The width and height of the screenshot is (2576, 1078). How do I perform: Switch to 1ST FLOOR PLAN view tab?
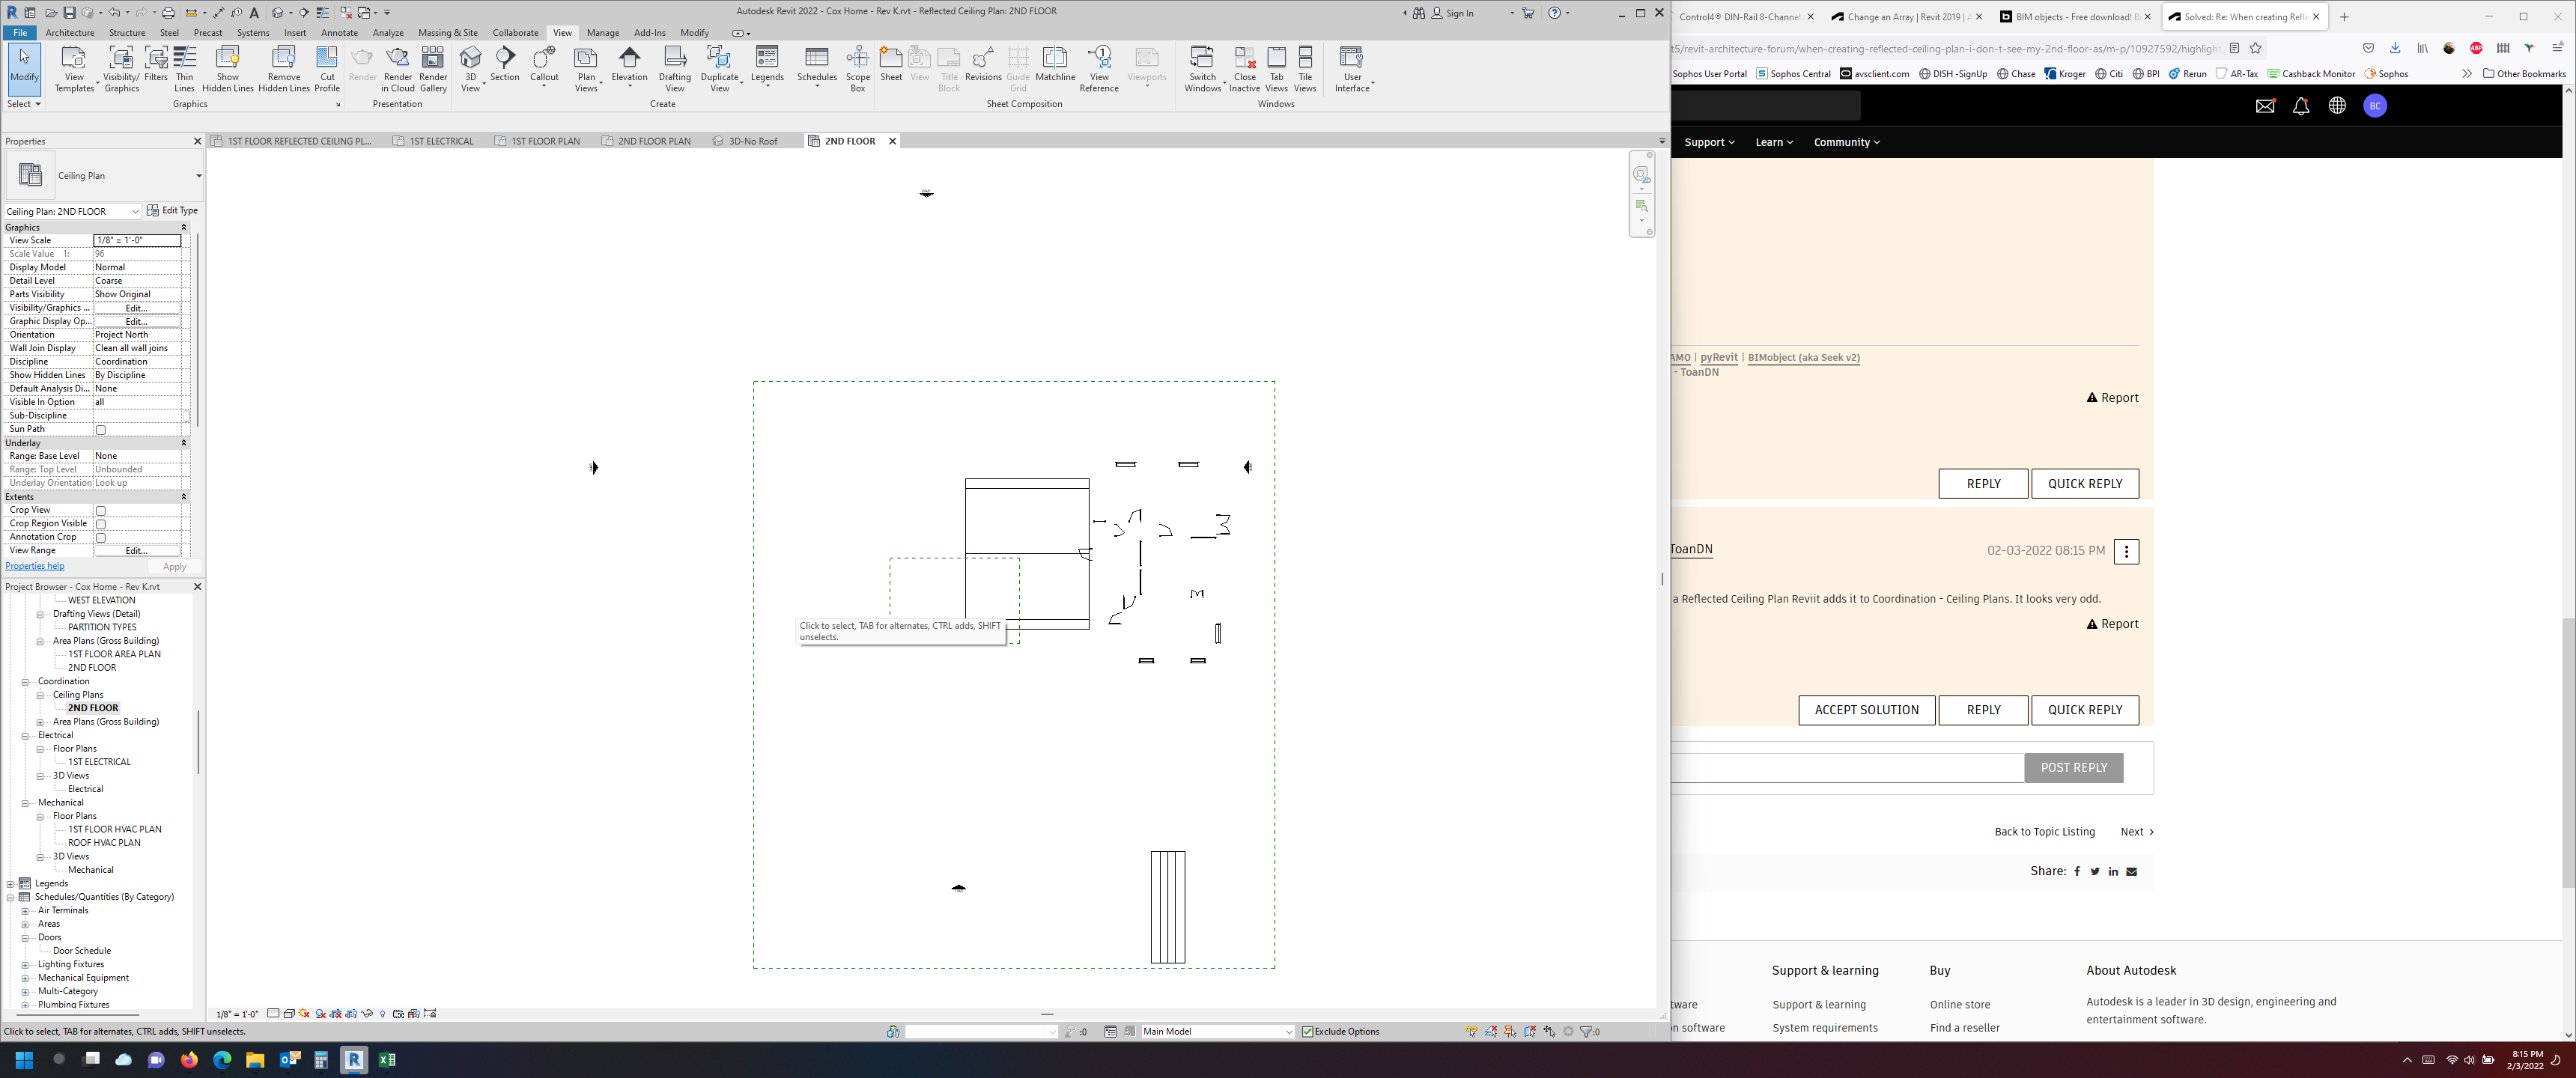[545, 141]
